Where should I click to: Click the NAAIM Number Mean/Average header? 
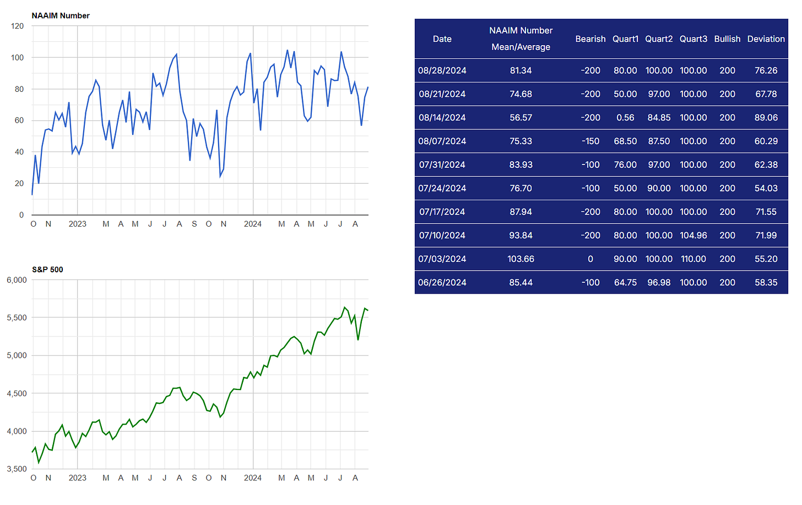(x=521, y=39)
